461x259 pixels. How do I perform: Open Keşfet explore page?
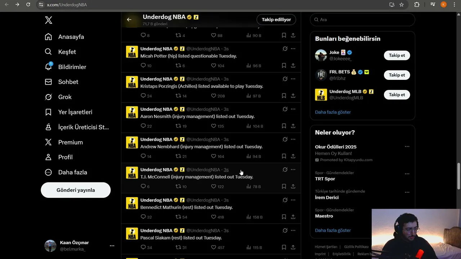[61, 52]
